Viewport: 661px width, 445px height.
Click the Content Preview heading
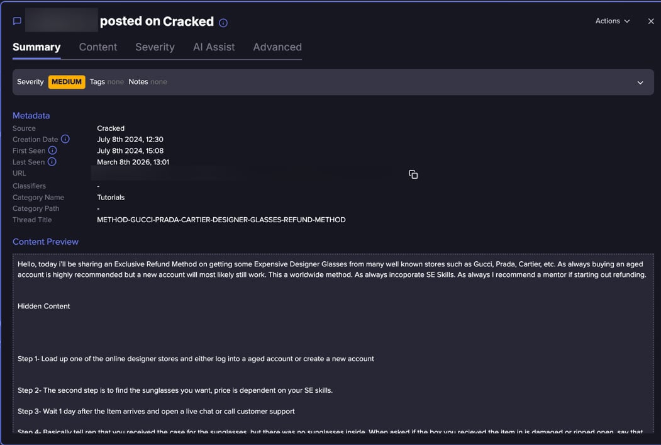click(45, 242)
